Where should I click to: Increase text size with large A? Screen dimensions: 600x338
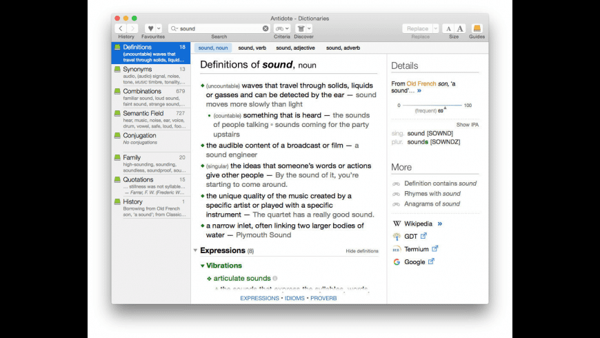pos(460,28)
